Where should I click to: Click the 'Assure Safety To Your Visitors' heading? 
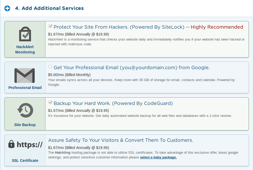(x=121, y=140)
